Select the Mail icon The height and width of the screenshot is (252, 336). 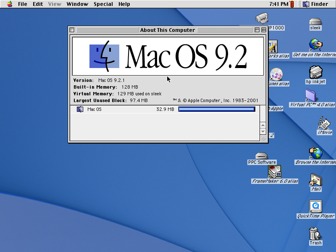point(316,180)
